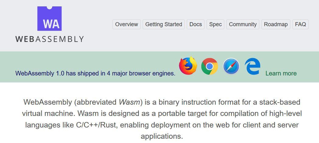Select the Spec nav item

tap(215, 24)
